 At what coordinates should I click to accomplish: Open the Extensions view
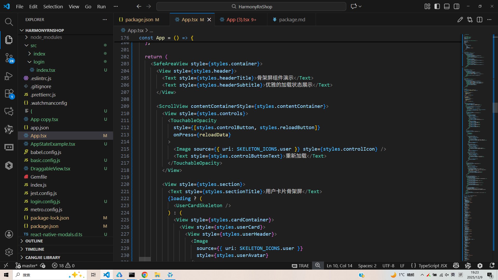9,94
